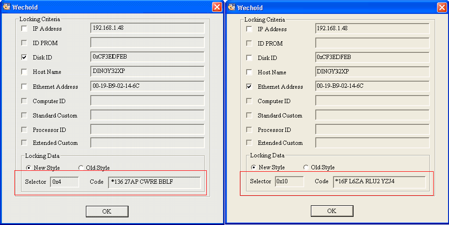
Task: Click Code field *16F L6ZA RLU2 YZJ4
Action: click(x=379, y=182)
